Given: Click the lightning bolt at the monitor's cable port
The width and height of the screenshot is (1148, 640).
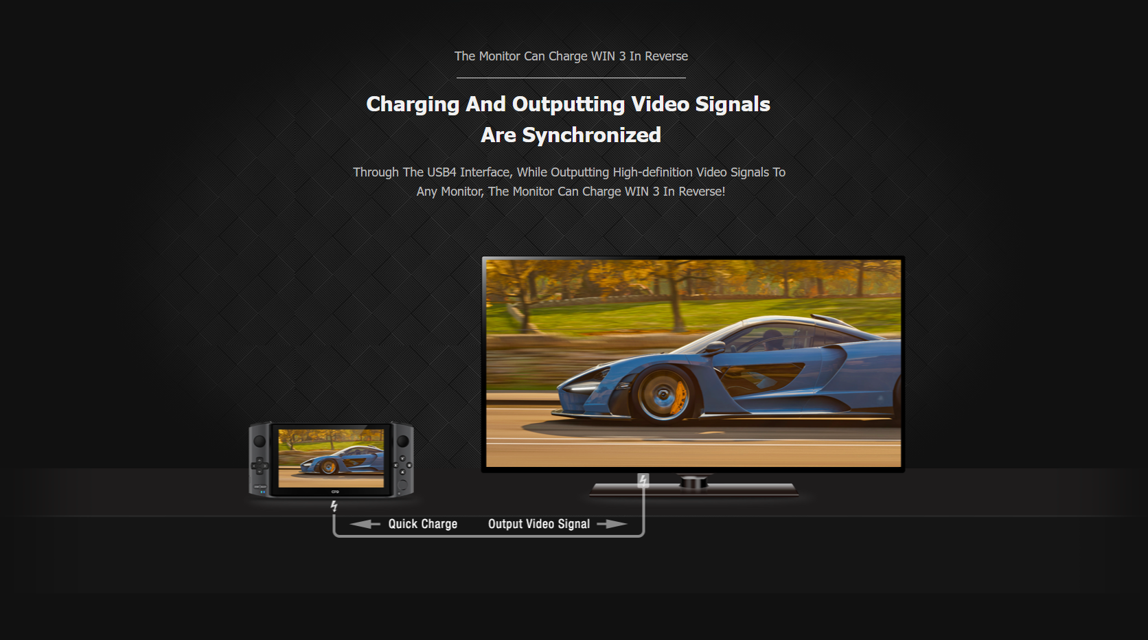Looking at the screenshot, I should [643, 480].
